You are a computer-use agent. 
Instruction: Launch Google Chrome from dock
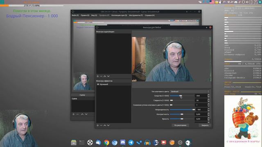point(106,143)
